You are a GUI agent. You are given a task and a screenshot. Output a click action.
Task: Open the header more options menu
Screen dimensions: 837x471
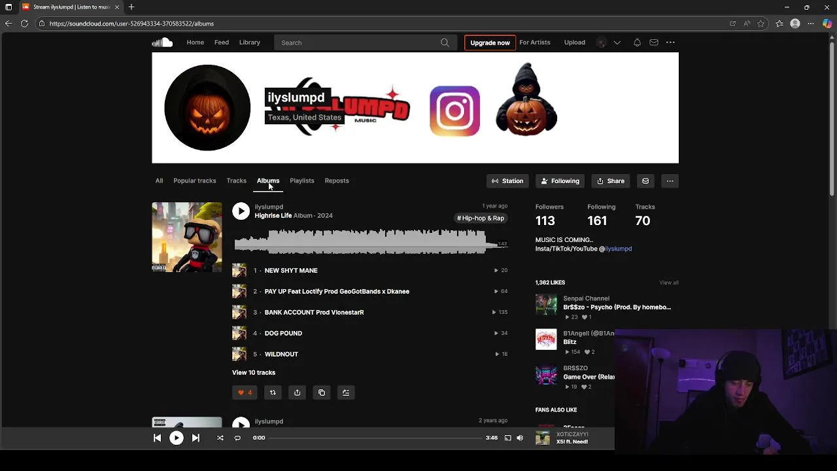point(670,43)
